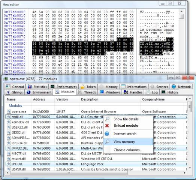Select Unload module from context menu
Screen dimensions: 196x180
129,126
